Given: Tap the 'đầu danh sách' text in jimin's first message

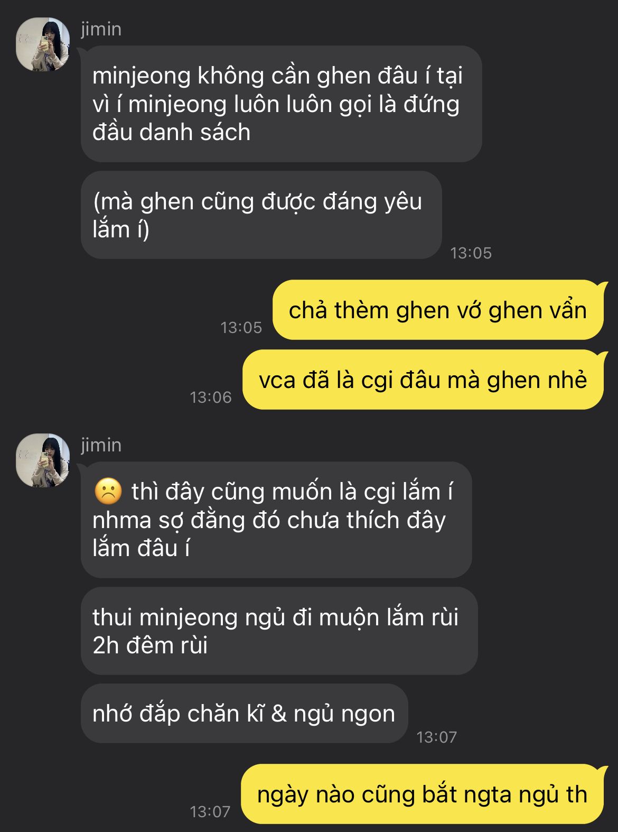Looking at the screenshot, I should [171, 132].
